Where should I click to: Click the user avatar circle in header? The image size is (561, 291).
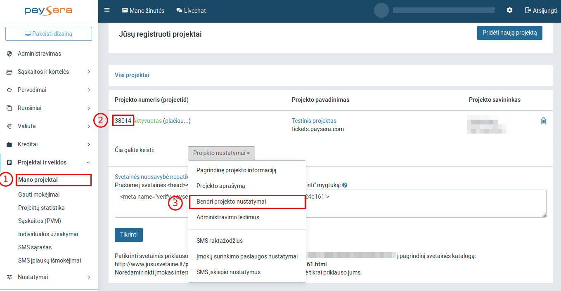point(381,10)
